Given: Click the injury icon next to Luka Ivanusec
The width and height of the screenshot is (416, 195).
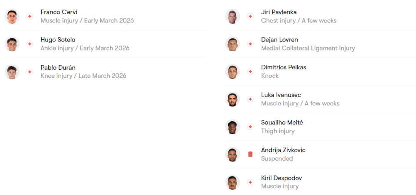Looking at the screenshot, I should click(250, 99).
